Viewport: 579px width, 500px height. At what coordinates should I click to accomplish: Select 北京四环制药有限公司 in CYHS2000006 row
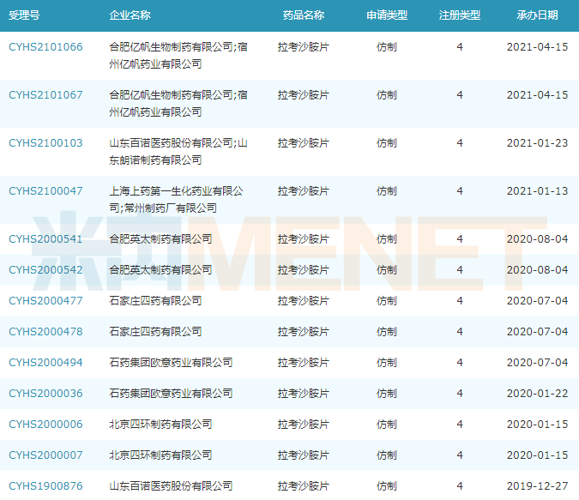(x=160, y=424)
